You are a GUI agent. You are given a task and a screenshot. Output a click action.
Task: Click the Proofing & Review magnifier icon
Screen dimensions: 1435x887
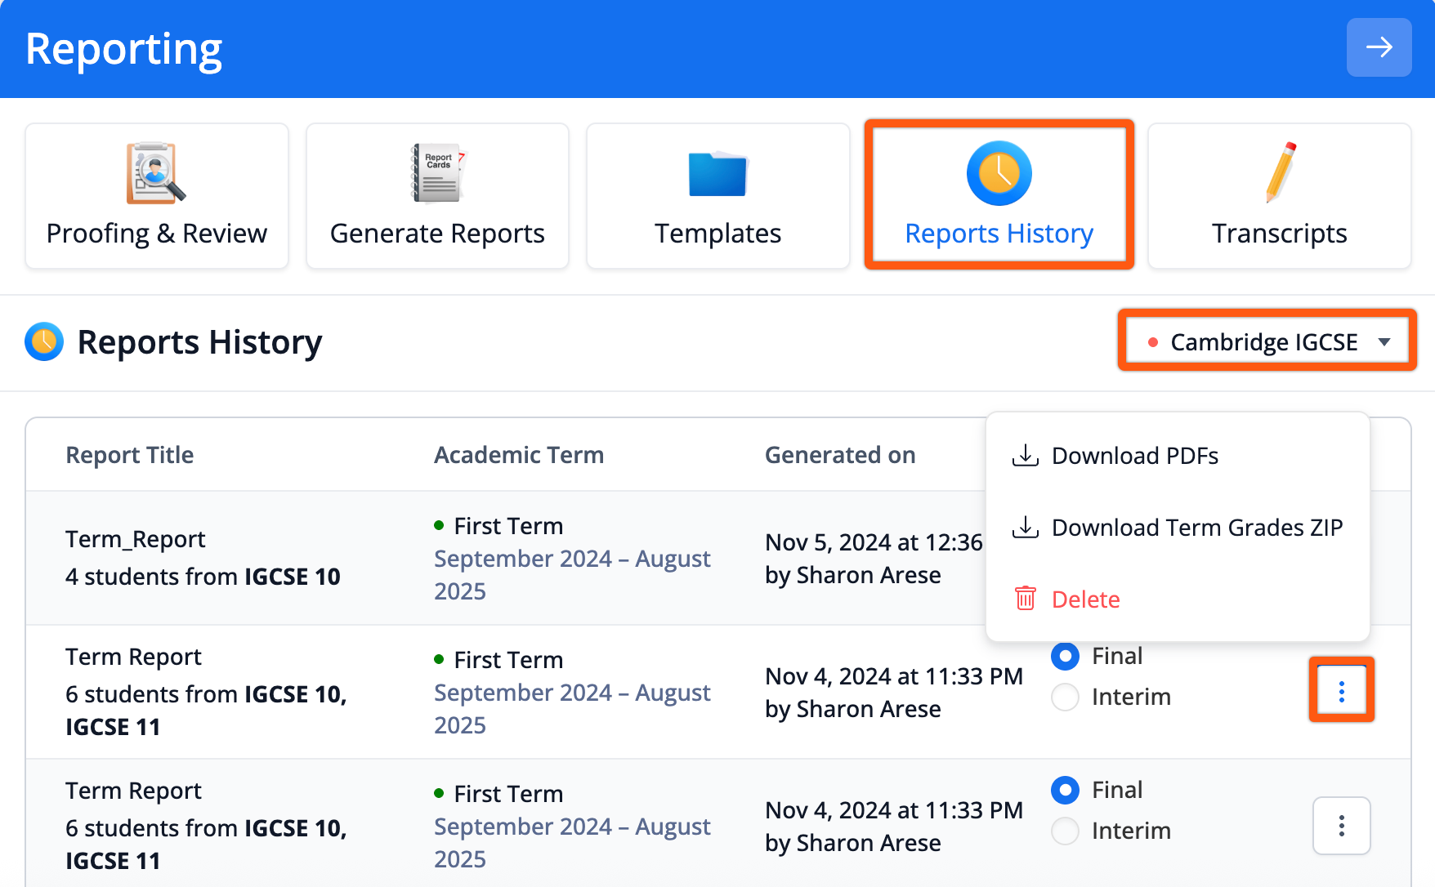pos(155,172)
